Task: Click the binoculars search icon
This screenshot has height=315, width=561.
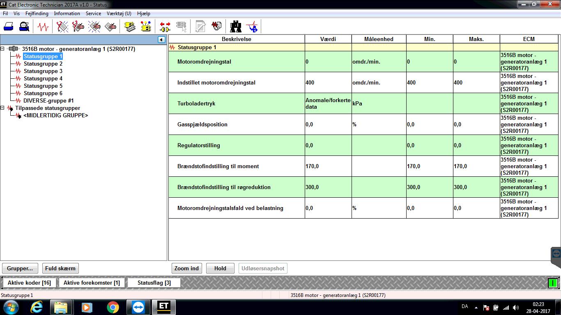Action: [x=236, y=27]
